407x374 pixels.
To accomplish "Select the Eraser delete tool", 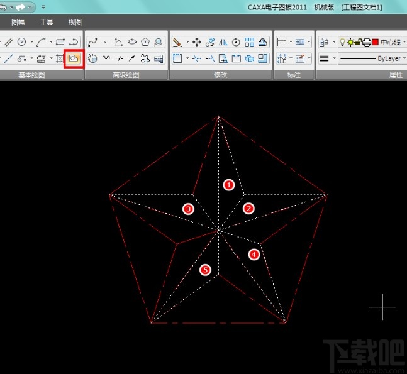I will pos(177,42).
